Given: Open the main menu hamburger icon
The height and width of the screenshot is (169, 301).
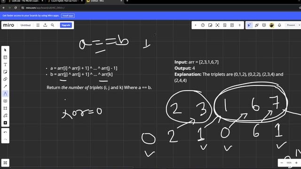Looking at the screenshot, I should coord(38,25).
